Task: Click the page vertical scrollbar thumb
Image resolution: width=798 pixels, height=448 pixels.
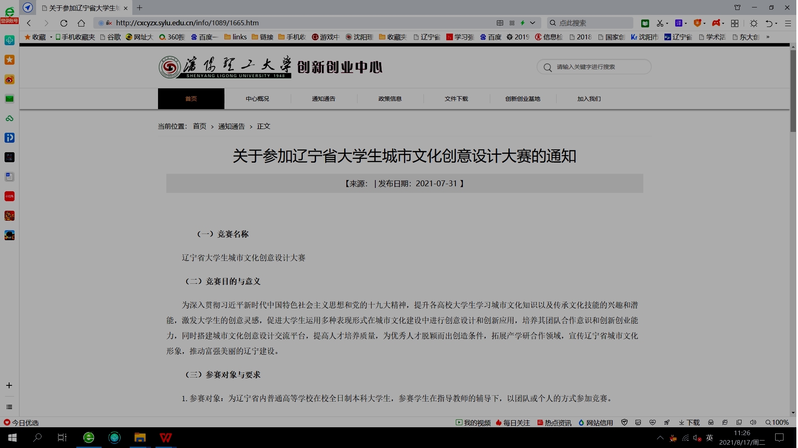Action: click(x=793, y=90)
